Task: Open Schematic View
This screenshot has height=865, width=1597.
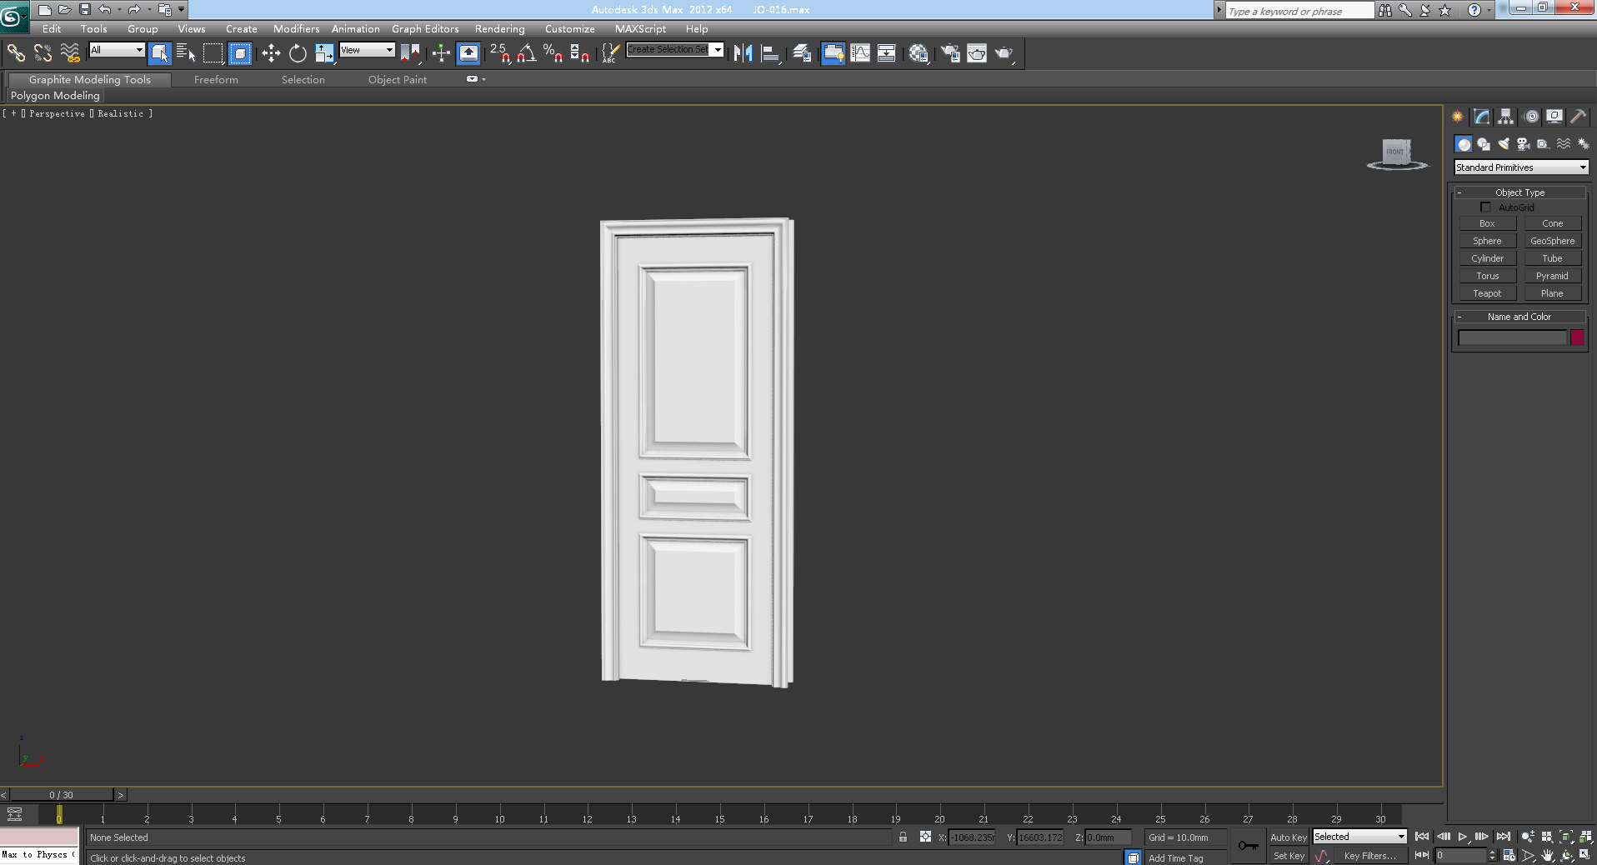Action: 887,53
